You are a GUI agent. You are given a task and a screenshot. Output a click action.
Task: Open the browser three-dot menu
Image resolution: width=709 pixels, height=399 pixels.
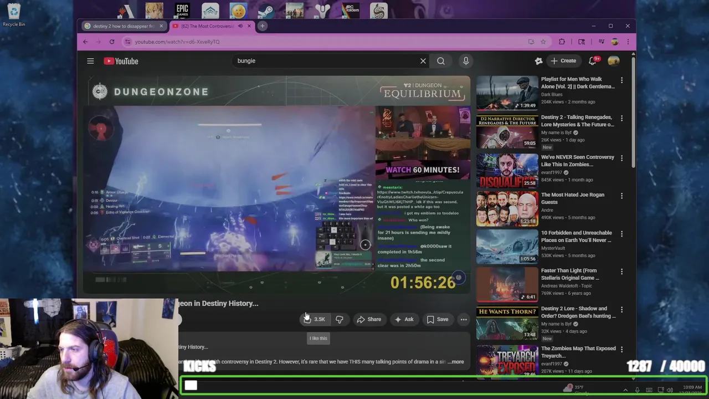[x=628, y=42]
